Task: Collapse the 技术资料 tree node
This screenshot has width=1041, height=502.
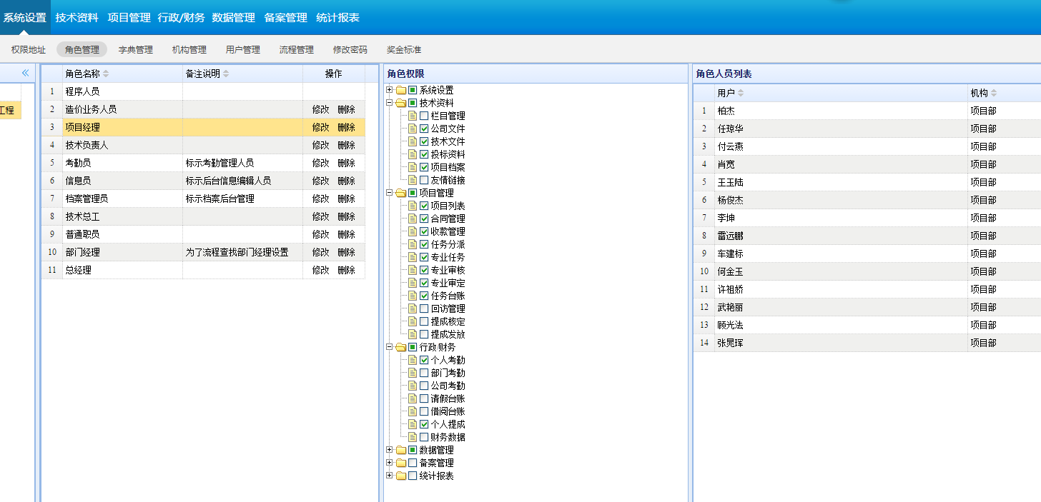Action: pos(390,103)
